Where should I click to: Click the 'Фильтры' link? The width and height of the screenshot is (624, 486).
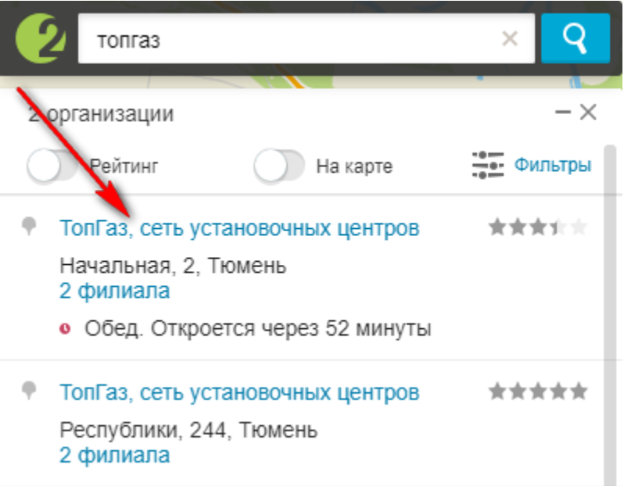point(553,165)
